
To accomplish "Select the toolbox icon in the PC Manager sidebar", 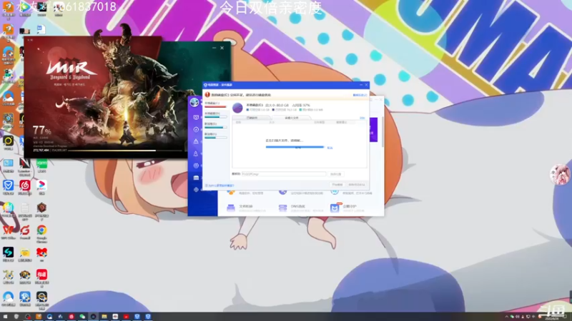I will coord(196,178).
